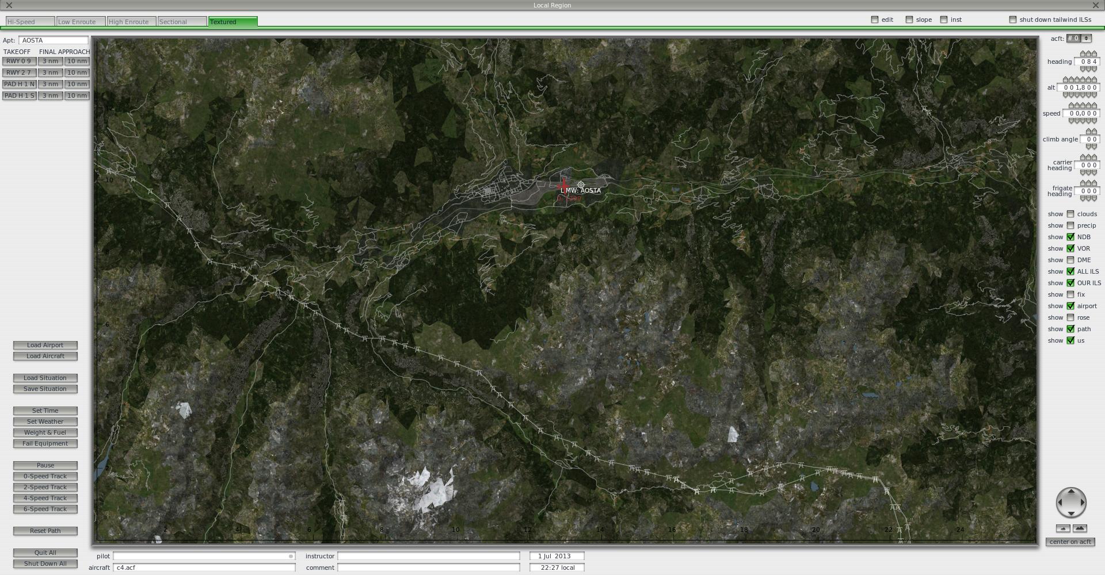The height and width of the screenshot is (575, 1105).
Task: Uncheck the show VOR checkbox
Action: click(x=1070, y=248)
